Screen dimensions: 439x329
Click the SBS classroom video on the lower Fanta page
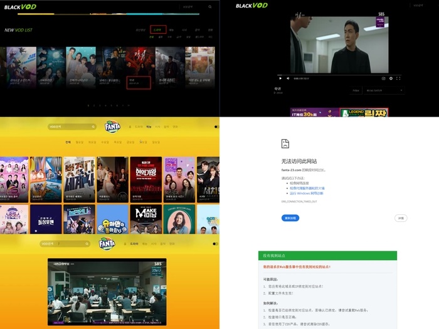tap(107, 292)
